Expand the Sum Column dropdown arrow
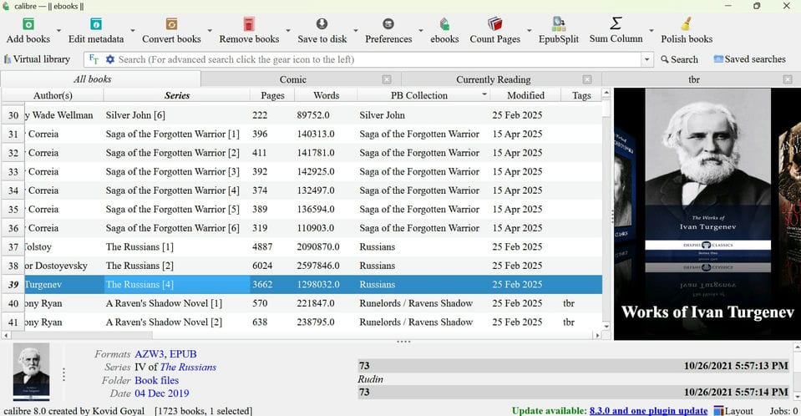 point(651,31)
